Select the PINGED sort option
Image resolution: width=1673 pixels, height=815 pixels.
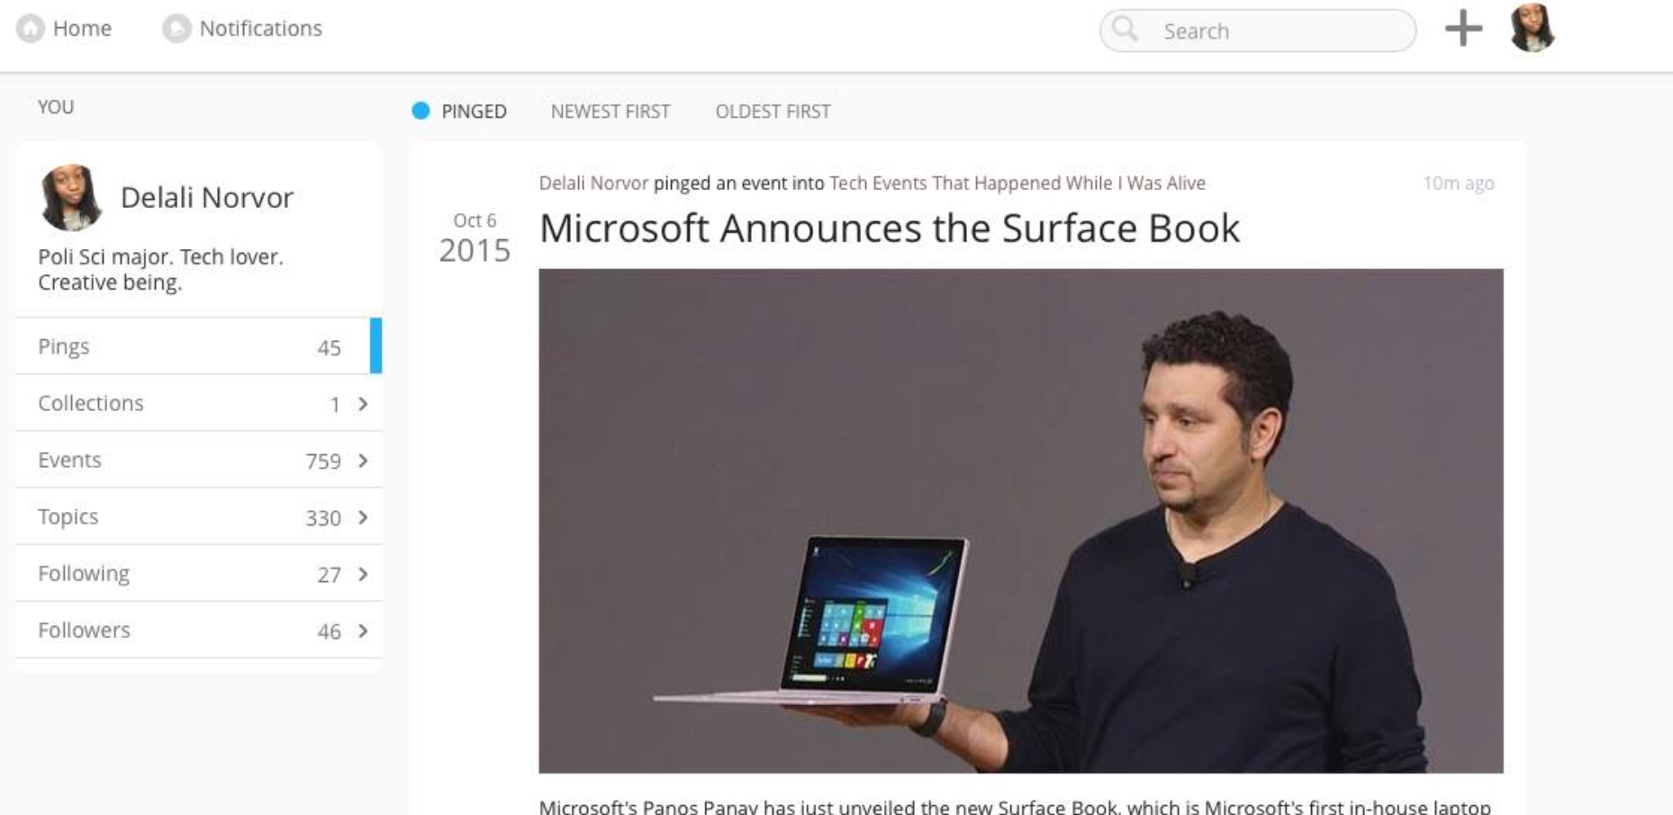[474, 112]
